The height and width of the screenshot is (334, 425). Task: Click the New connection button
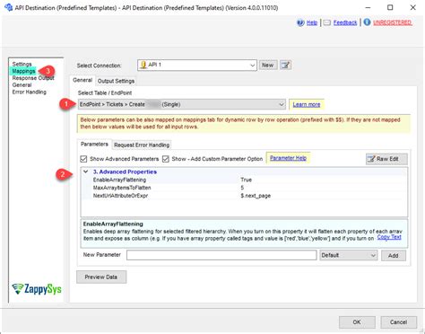[268, 65]
